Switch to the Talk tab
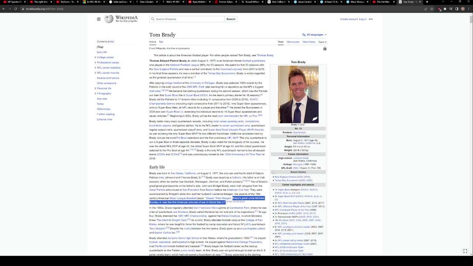 [x=161, y=42]
